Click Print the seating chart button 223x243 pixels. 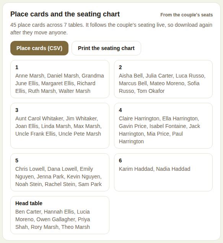(106, 48)
